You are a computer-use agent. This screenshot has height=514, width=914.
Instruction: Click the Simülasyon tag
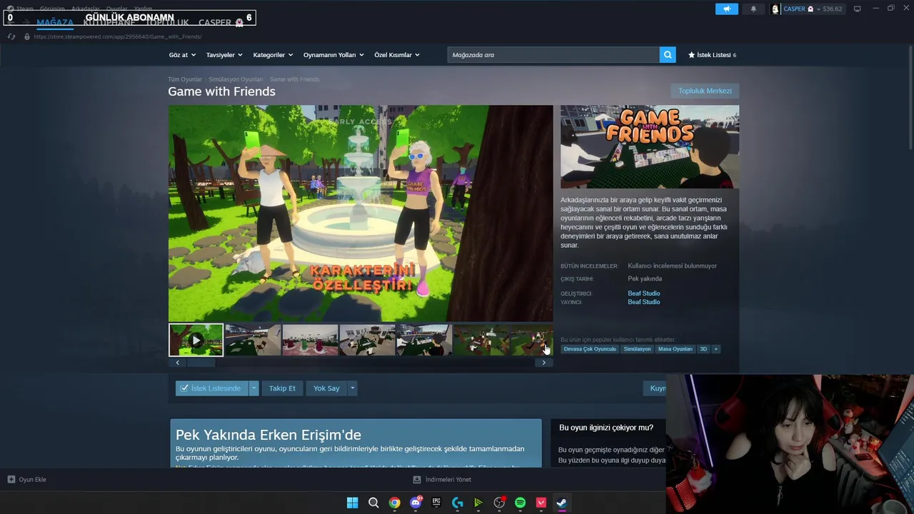click(637, 349)
